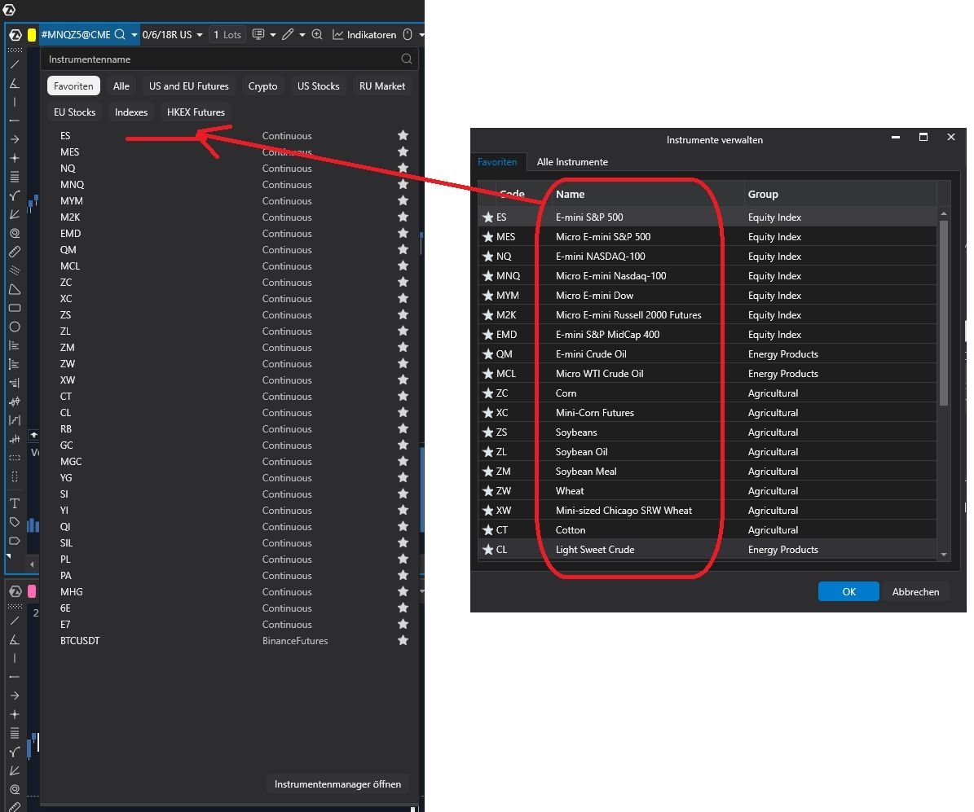This screenshot has height=812, width=974.
Task: Toggle favorite star for GC in instrument list
Action: coord(403,446)
